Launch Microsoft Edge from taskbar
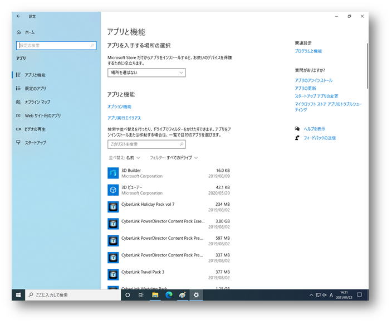The width and height of the screenshot is (392, 324). [x=169, y=295]
